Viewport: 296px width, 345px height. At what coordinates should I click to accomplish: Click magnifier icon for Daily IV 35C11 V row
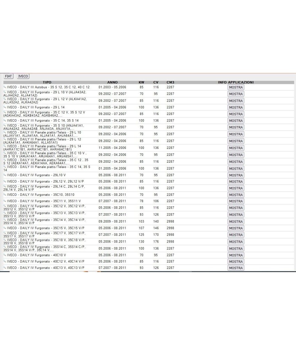point(5,201)
